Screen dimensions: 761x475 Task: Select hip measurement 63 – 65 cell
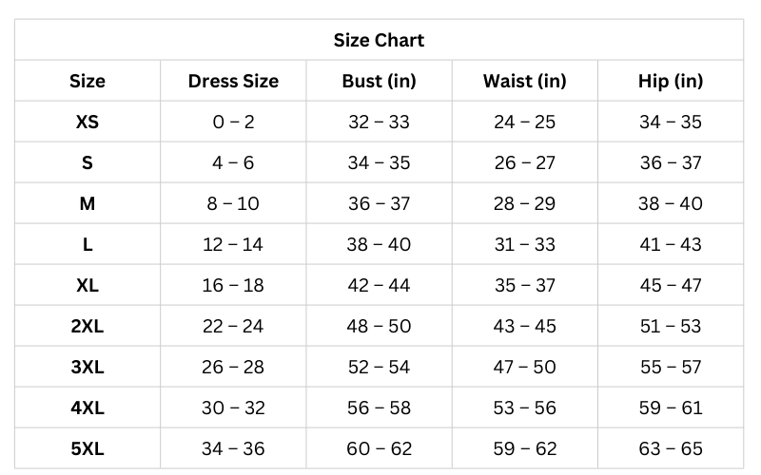pyautogui.click(x=671, y=448)
